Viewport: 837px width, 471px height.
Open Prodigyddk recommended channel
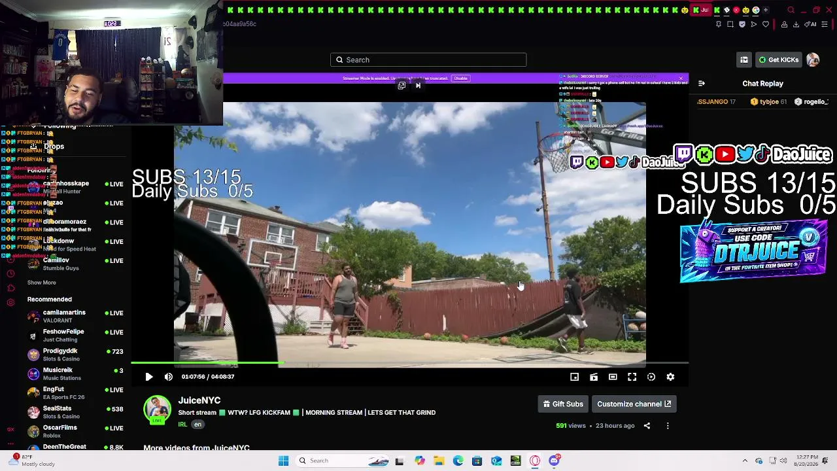pyautogui.click(x=75, y=355)
